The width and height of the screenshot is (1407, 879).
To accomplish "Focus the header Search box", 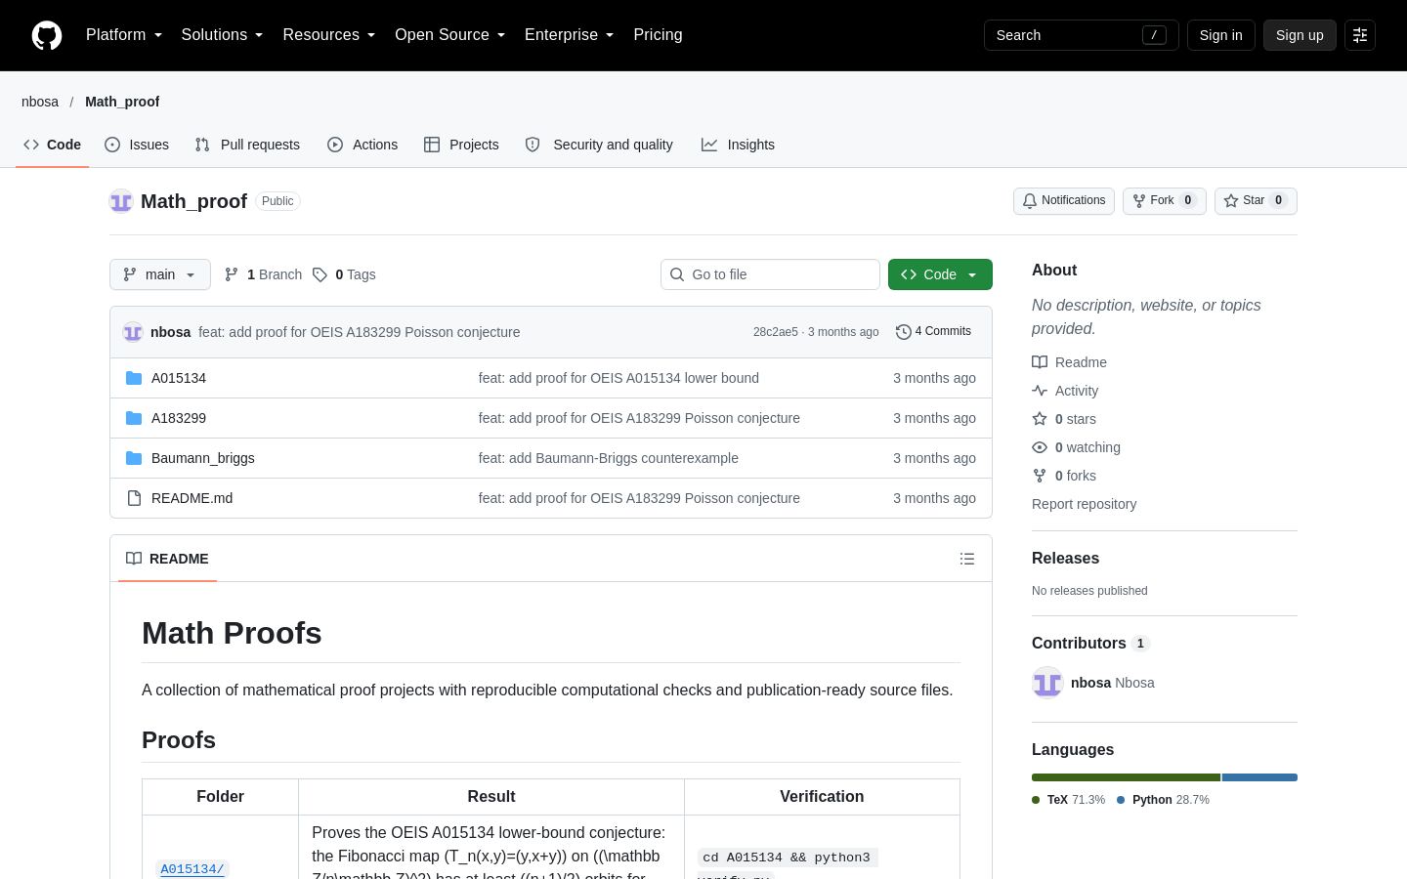I will (x=1082, y=35).
